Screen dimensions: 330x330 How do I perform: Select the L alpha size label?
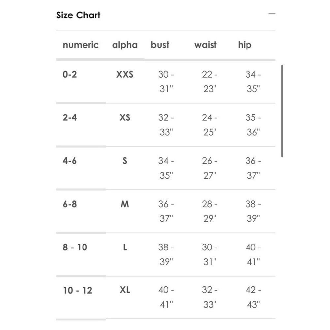125,247
